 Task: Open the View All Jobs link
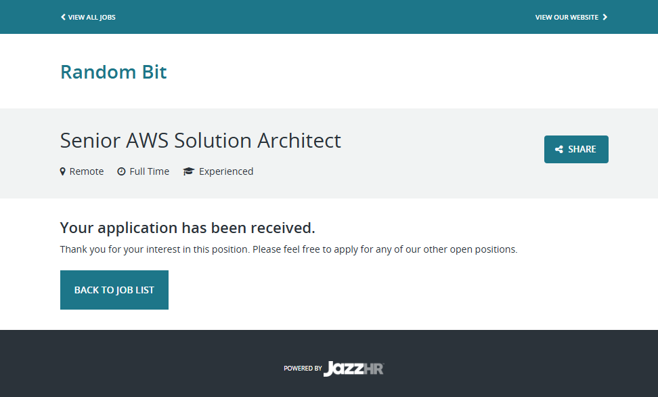91,17
